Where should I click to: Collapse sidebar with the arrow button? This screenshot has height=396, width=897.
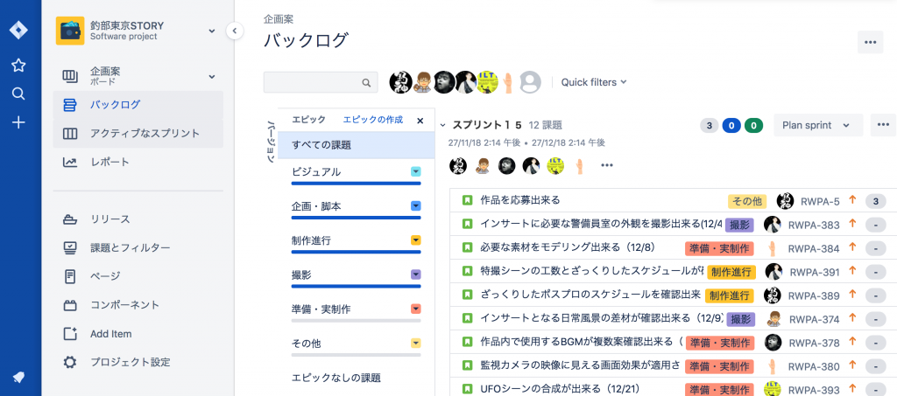234,31
